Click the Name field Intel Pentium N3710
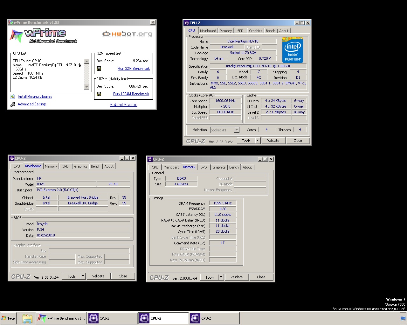The image size is (407, 325). click(243, 41)
